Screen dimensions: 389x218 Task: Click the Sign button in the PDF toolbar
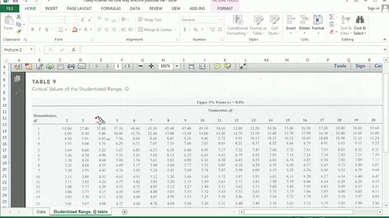(360, 66)
